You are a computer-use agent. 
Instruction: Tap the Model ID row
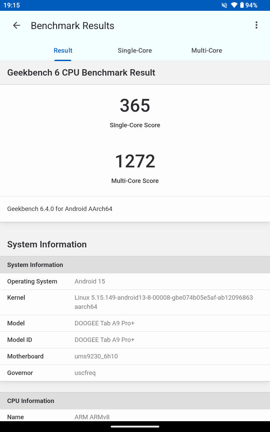pyautogui.click(x=135, y=340)
